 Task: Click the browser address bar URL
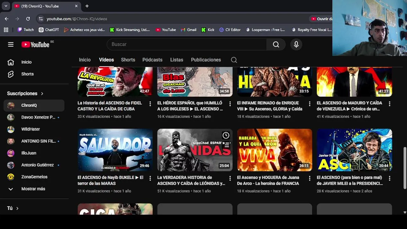pos(77,19)
